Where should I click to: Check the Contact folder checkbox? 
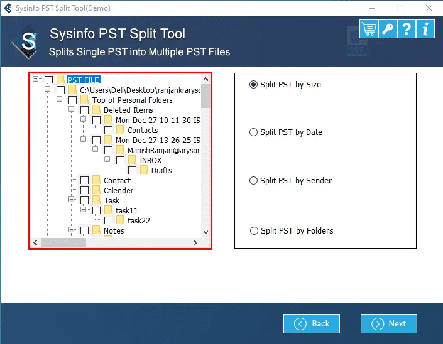point(84,181)
